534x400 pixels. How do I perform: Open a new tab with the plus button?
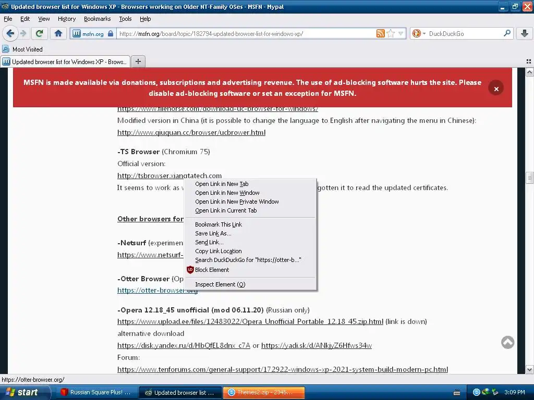[138, 61]
